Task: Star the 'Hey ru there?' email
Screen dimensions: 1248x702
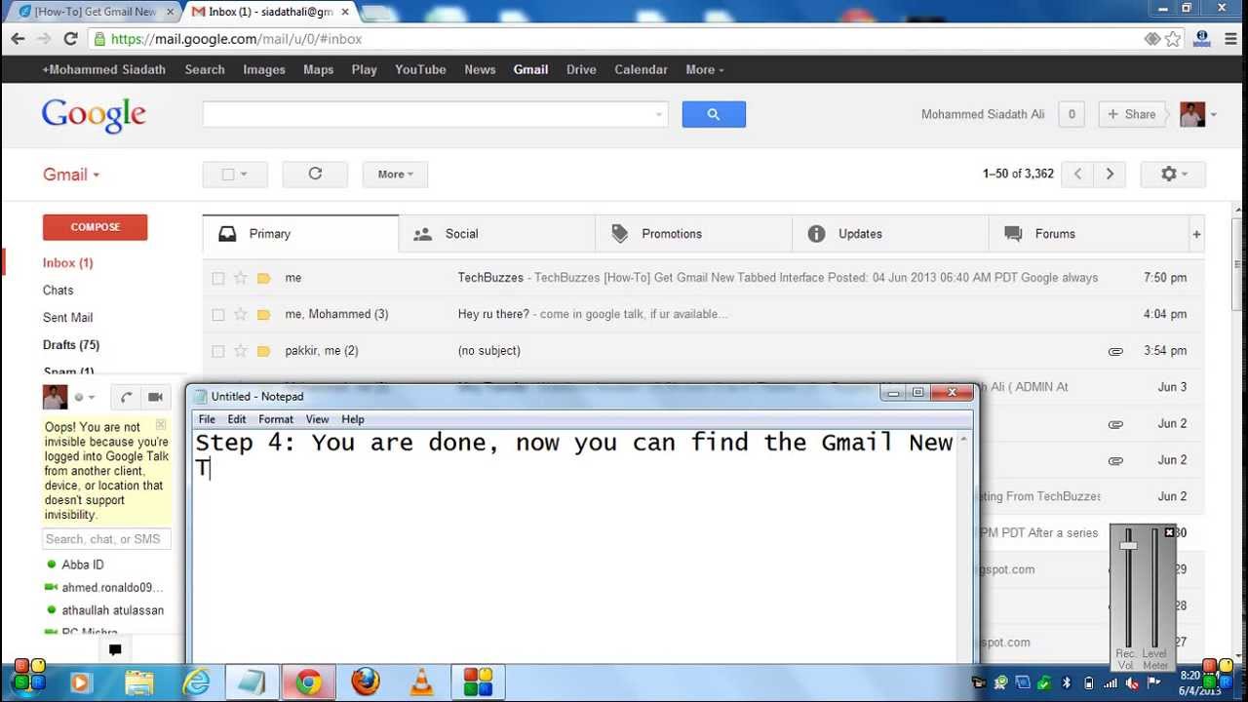Action: [x=241, y=314]
